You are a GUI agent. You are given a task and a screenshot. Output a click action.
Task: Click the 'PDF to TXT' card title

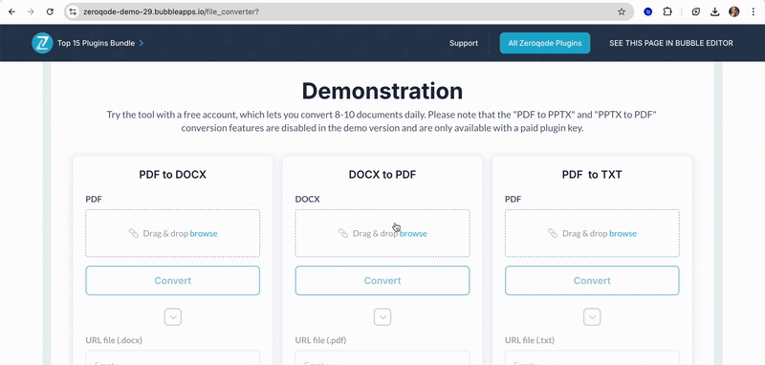[592, 175]
